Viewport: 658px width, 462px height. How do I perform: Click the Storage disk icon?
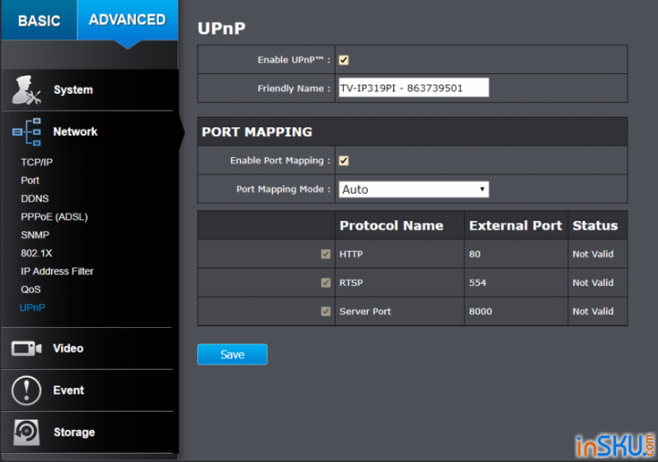point(26,432)
